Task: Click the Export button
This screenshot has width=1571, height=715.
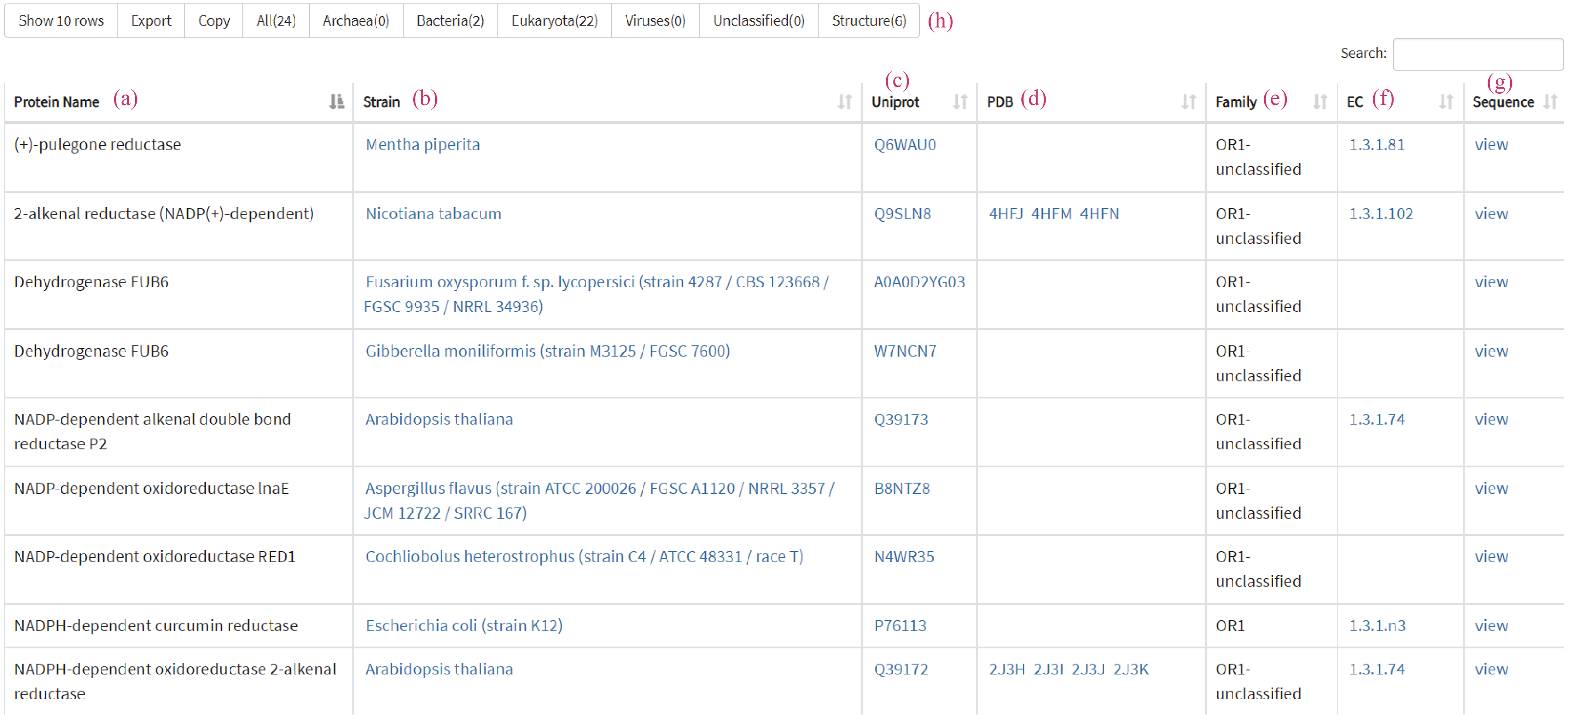Action: 150,21
